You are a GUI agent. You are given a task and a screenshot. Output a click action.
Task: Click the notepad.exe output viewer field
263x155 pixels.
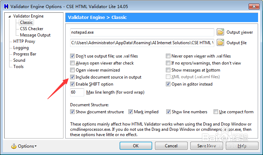[142, 32]
